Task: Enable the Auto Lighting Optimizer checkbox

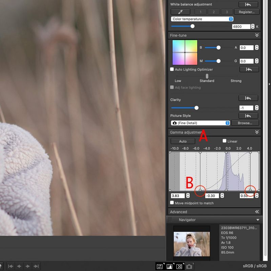Action: [x=172, y=69]
